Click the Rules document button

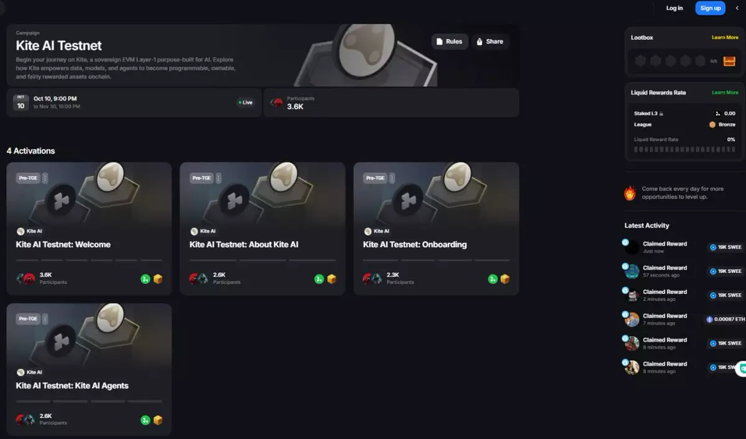[x=449, y=42]
